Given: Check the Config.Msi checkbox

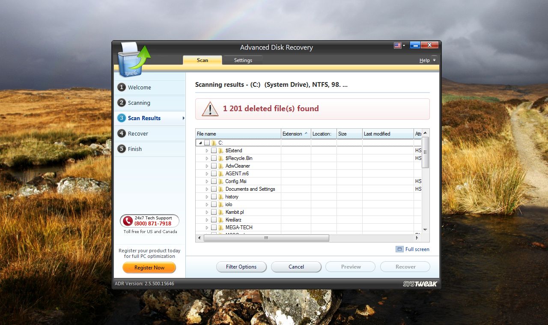Looking at the screenshot, I should [x=214, y=181].
